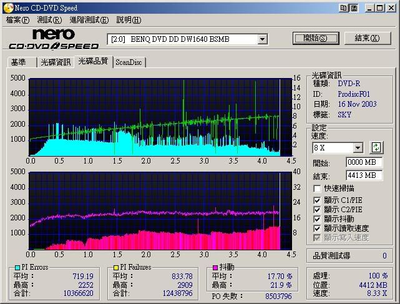Screen dimensions: 400x304
Task: Click the 開始(S) start button
Action: pyautogui.click(x=316, y=38)
